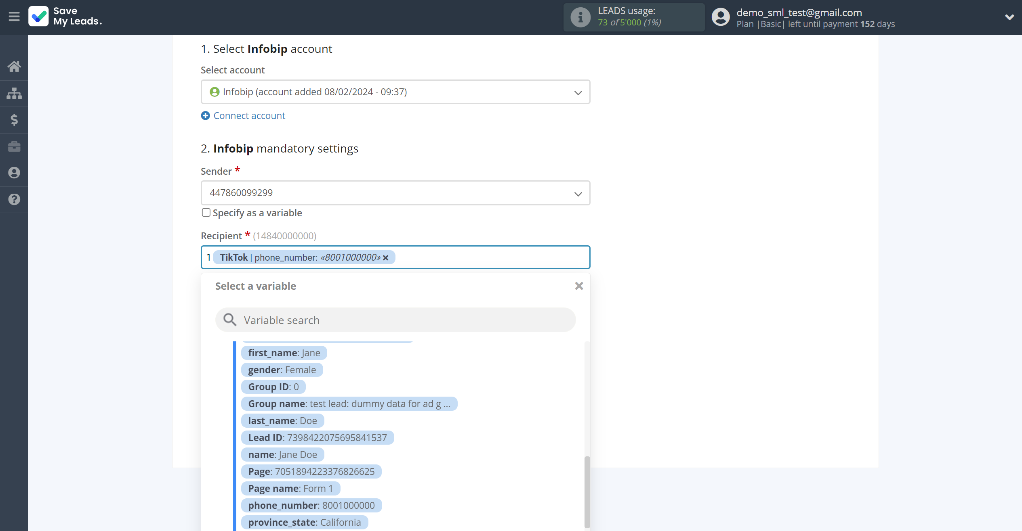Click the search magnifier icon
The width and height of the screenshot is (1022, 531).
click(x=230, y=320)
